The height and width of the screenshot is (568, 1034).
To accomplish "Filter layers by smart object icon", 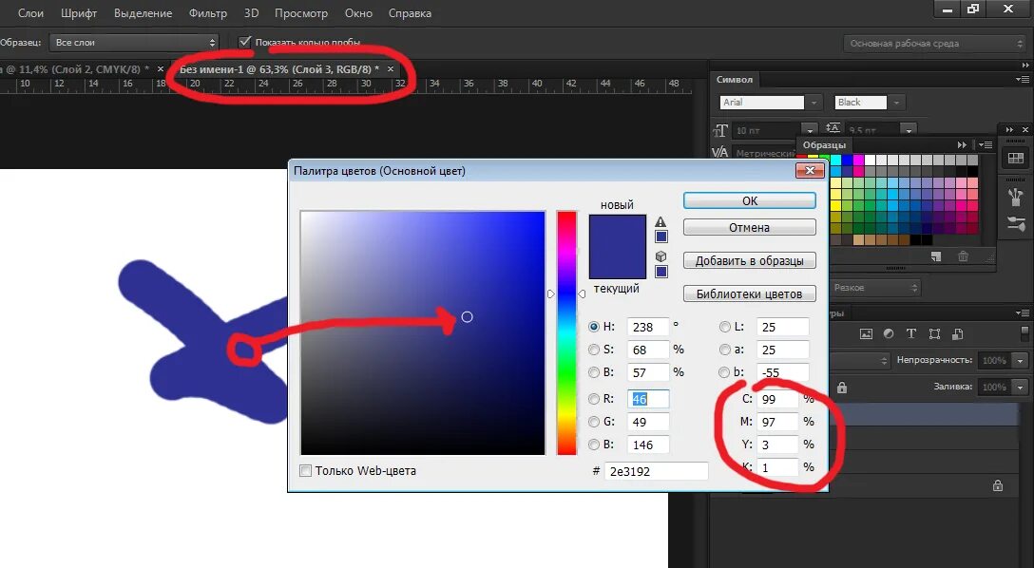I will [x=958, y=334].
